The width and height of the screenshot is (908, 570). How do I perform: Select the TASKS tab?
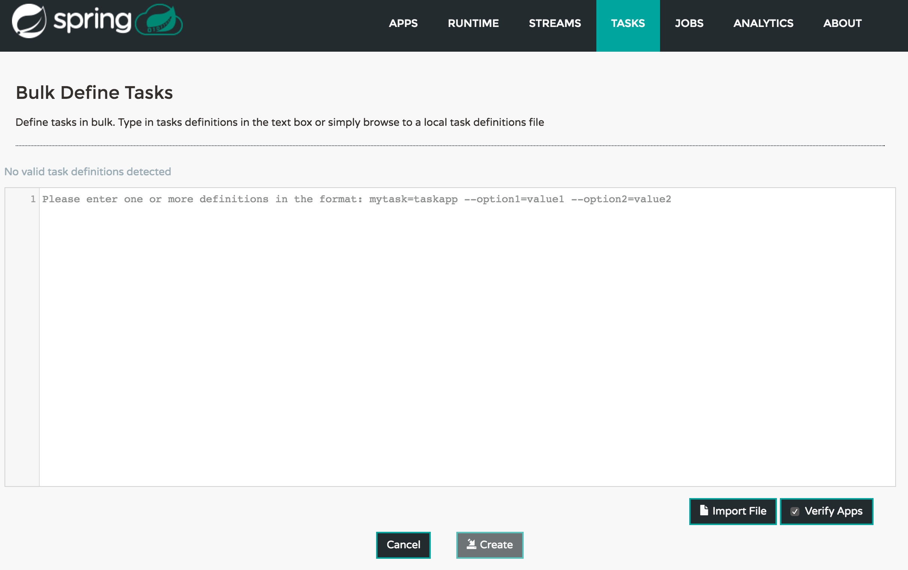627,23
